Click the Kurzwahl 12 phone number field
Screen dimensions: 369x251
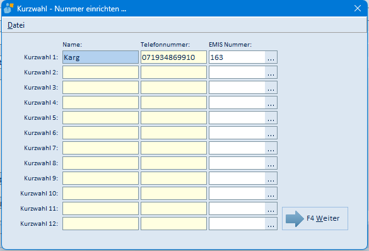[173, 223]
